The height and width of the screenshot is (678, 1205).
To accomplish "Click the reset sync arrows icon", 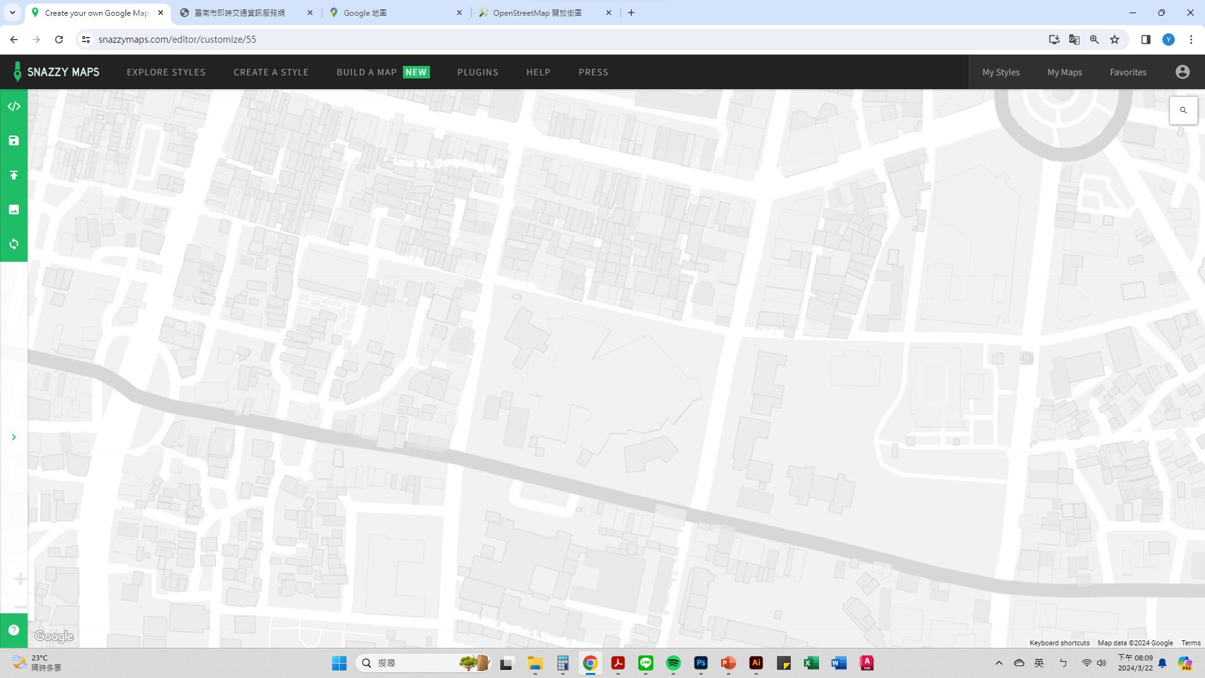I will (14, 244).
